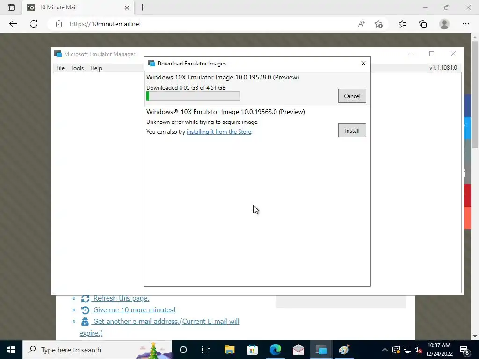This screenshot has height=359, width=479.
Task: Switch to Microsoft Edge in taskbar
Action: 275,350
